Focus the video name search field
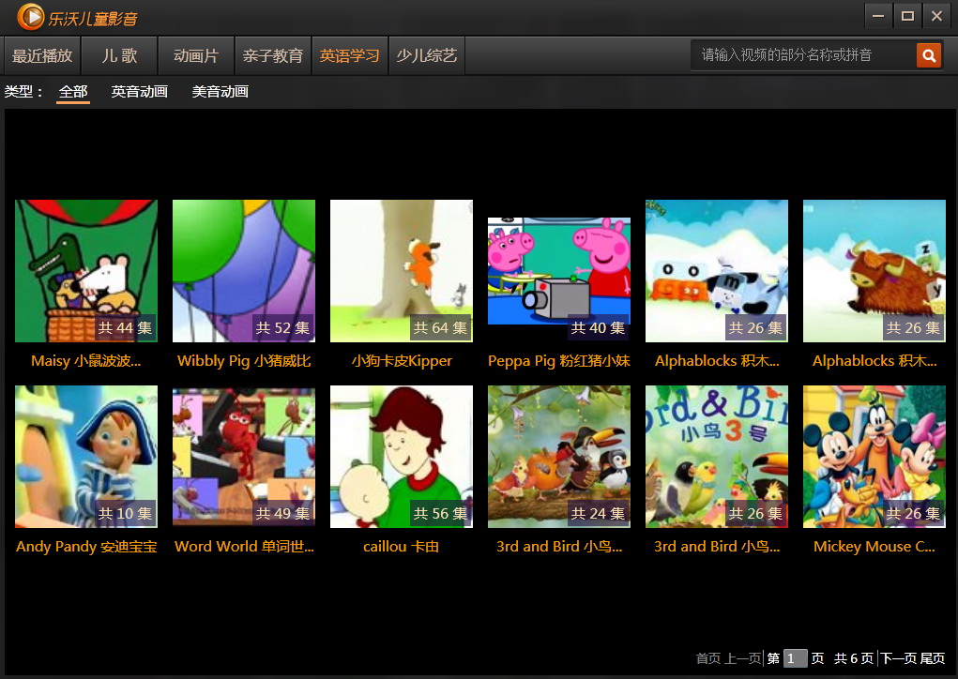 tap(803, 55)
